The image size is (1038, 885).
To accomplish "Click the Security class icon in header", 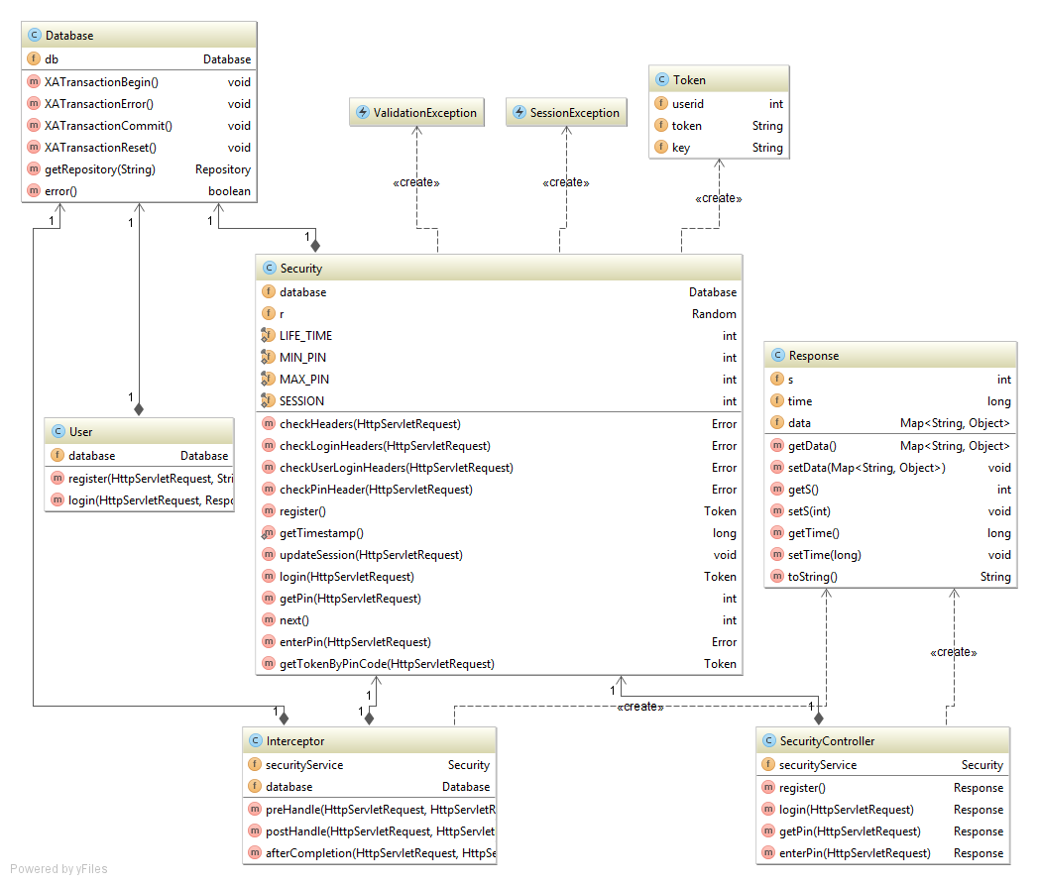I will pos(268,269).
